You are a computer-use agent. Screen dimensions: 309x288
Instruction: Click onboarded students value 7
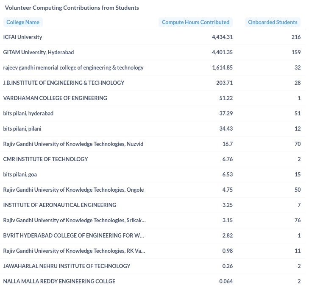click(x=299, y=205)
